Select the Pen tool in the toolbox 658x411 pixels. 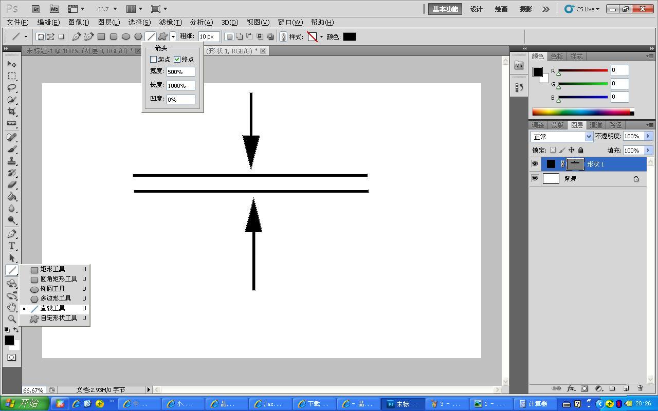pyautogui.click(x=12, y=234)
